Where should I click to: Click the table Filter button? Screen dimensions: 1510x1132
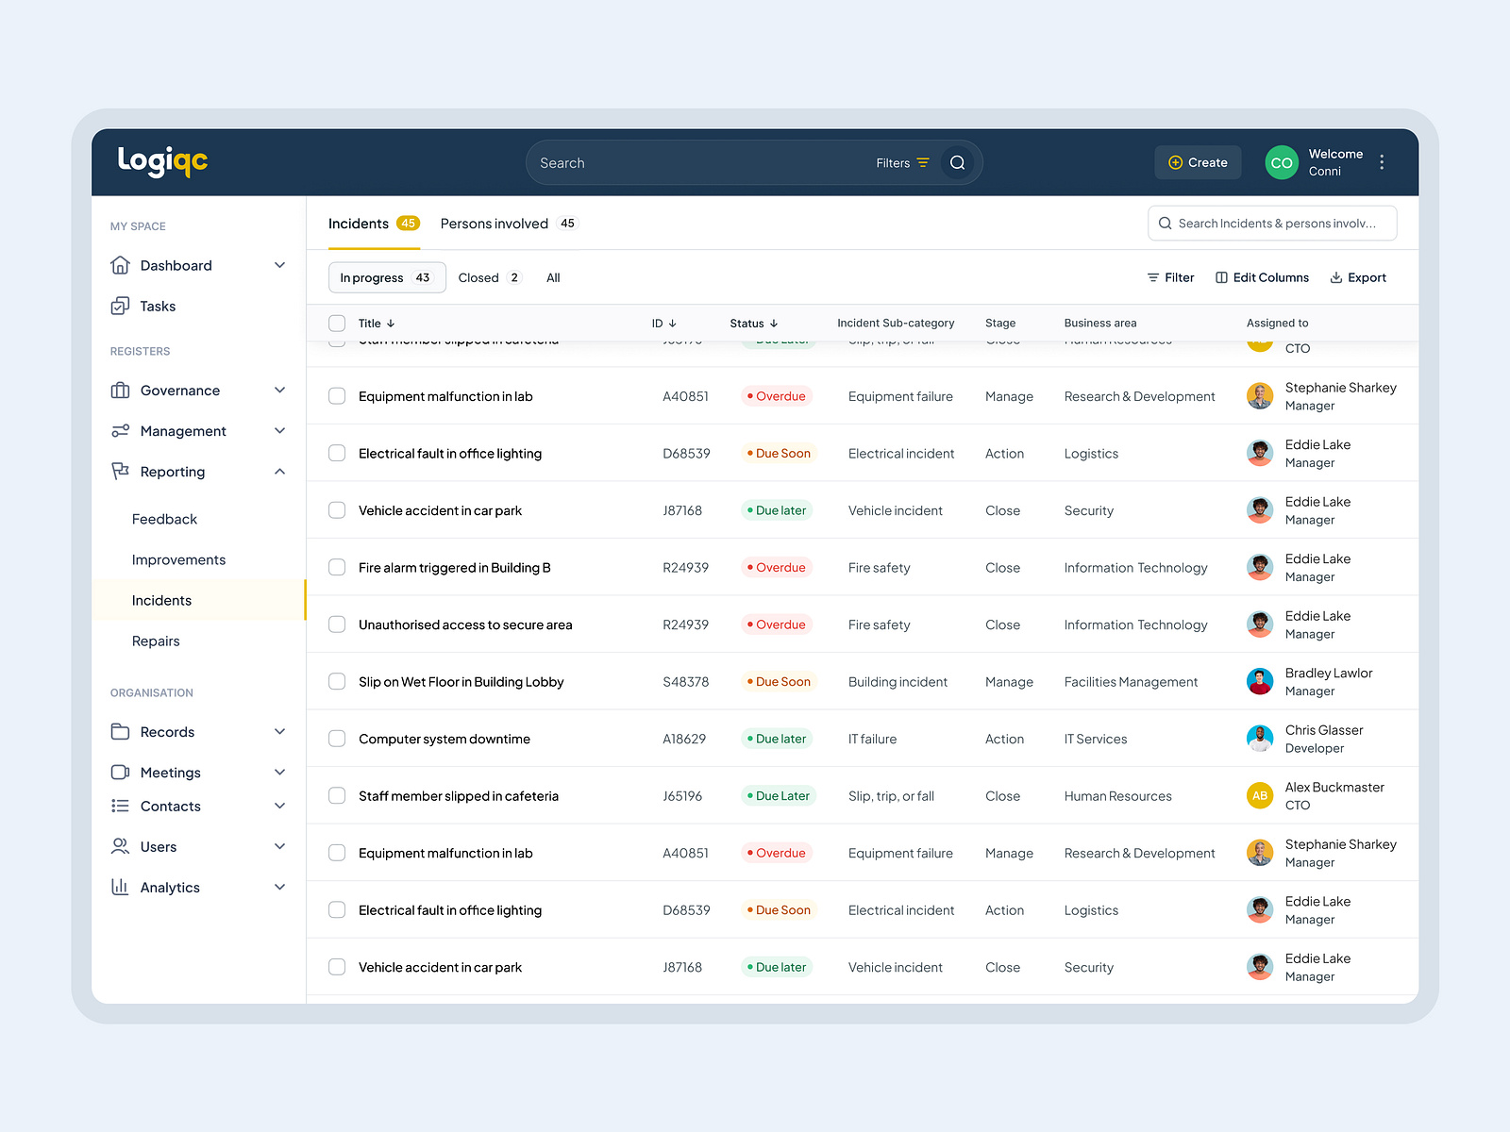pyautogui.click(x=1170, y=277)
